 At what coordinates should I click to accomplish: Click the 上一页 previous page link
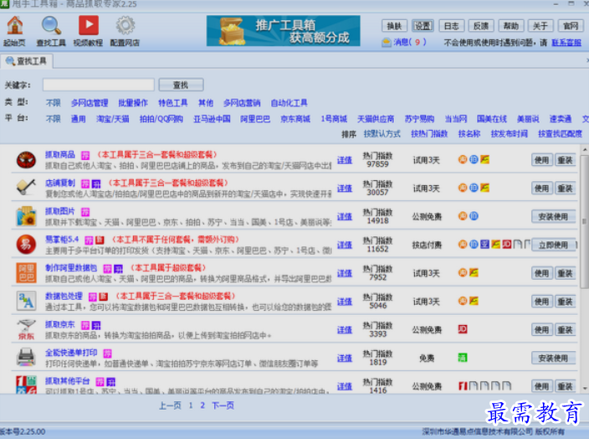coord(170,405)
